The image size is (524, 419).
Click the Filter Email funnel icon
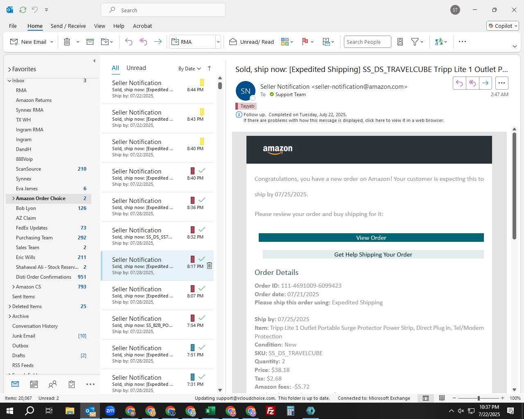click(415, 42)
